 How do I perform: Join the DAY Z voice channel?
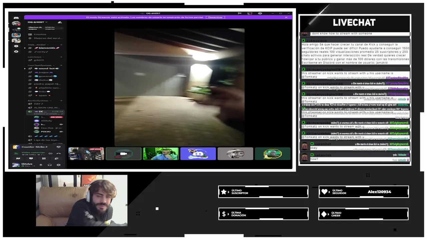pyautogui.click(x=45, y=104)
